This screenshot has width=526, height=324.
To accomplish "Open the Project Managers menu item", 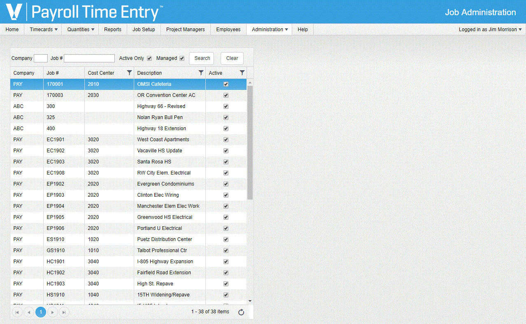I will (185, 30).
